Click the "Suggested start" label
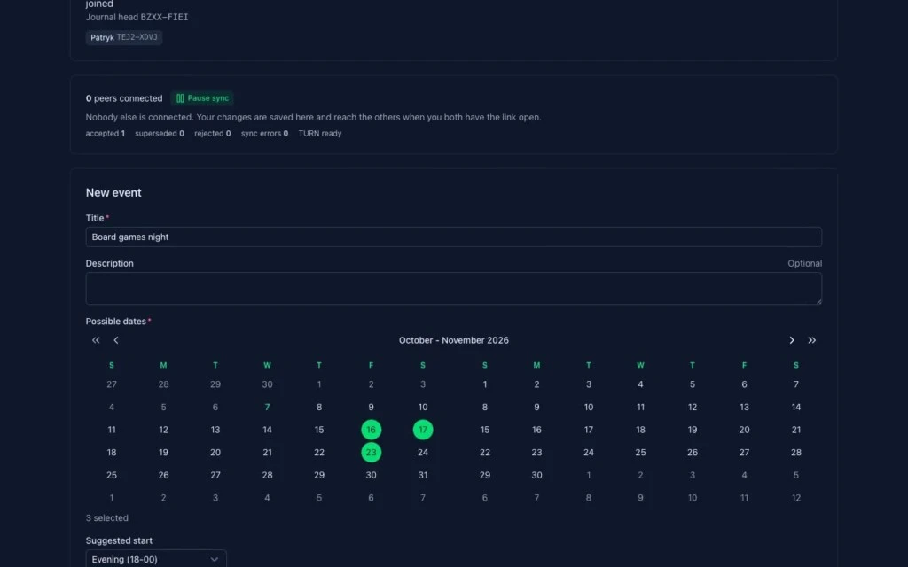This screenshot has width=908, height=567. point(120,541)
